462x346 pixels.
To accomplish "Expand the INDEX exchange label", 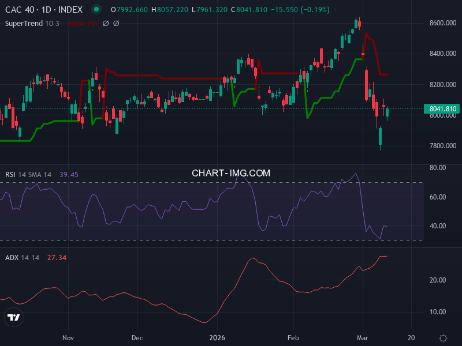I will (x=71, y=10).
